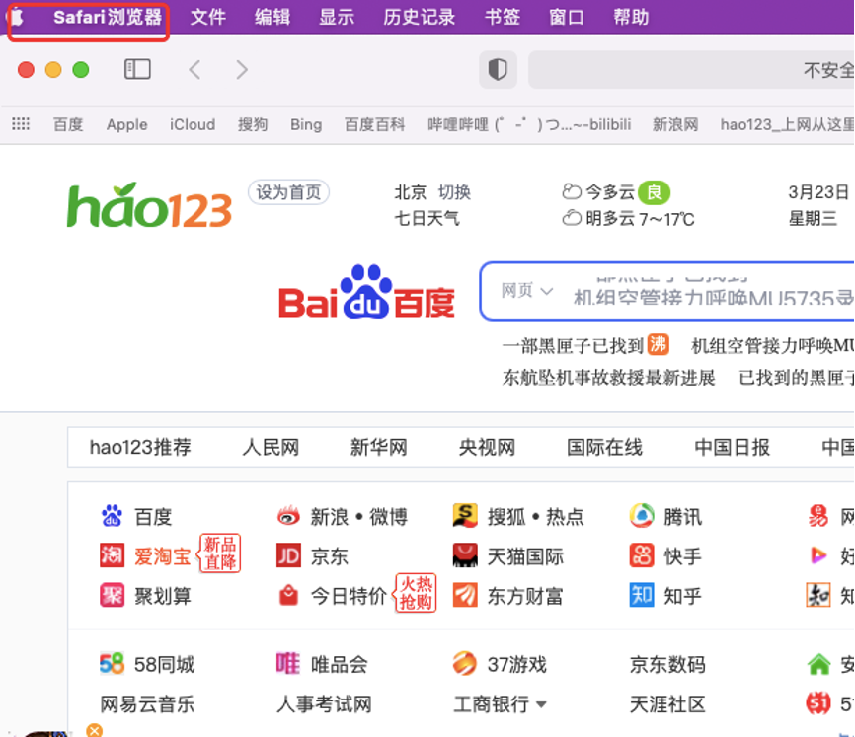Open the 历史记录 menu

(419, 18)
